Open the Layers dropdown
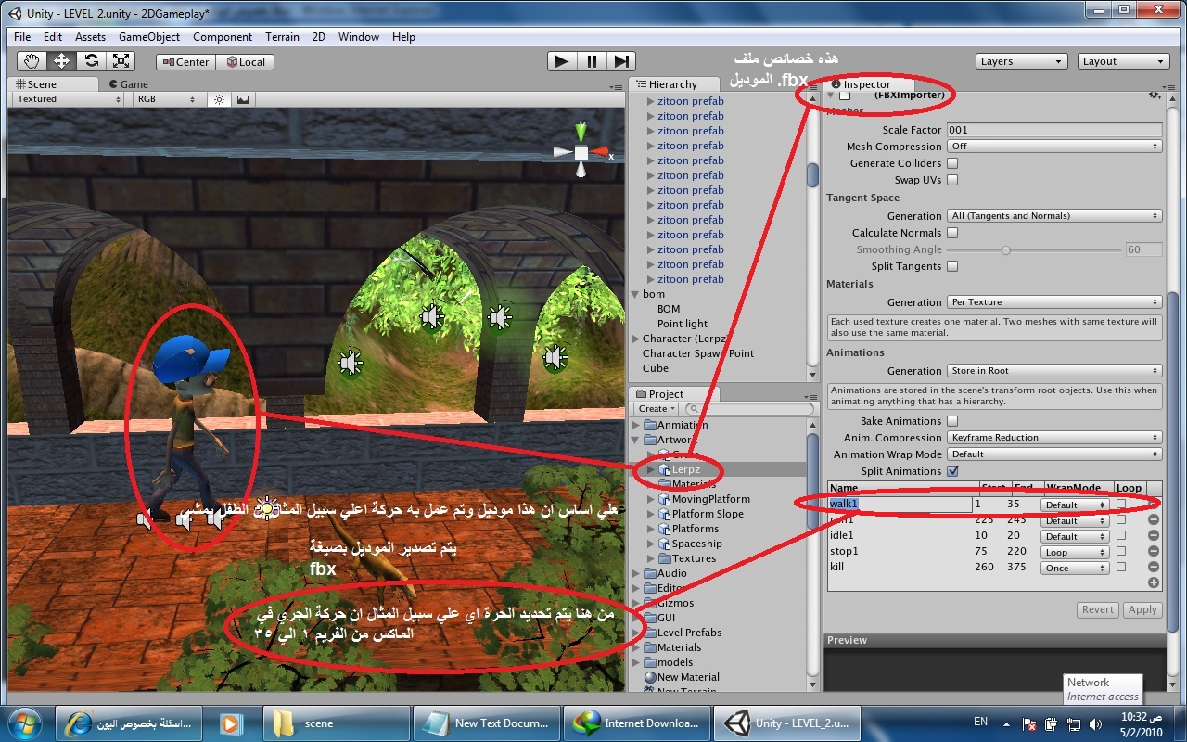Viewport: 1187px width, 742px height. click(x=1022, y=61)
